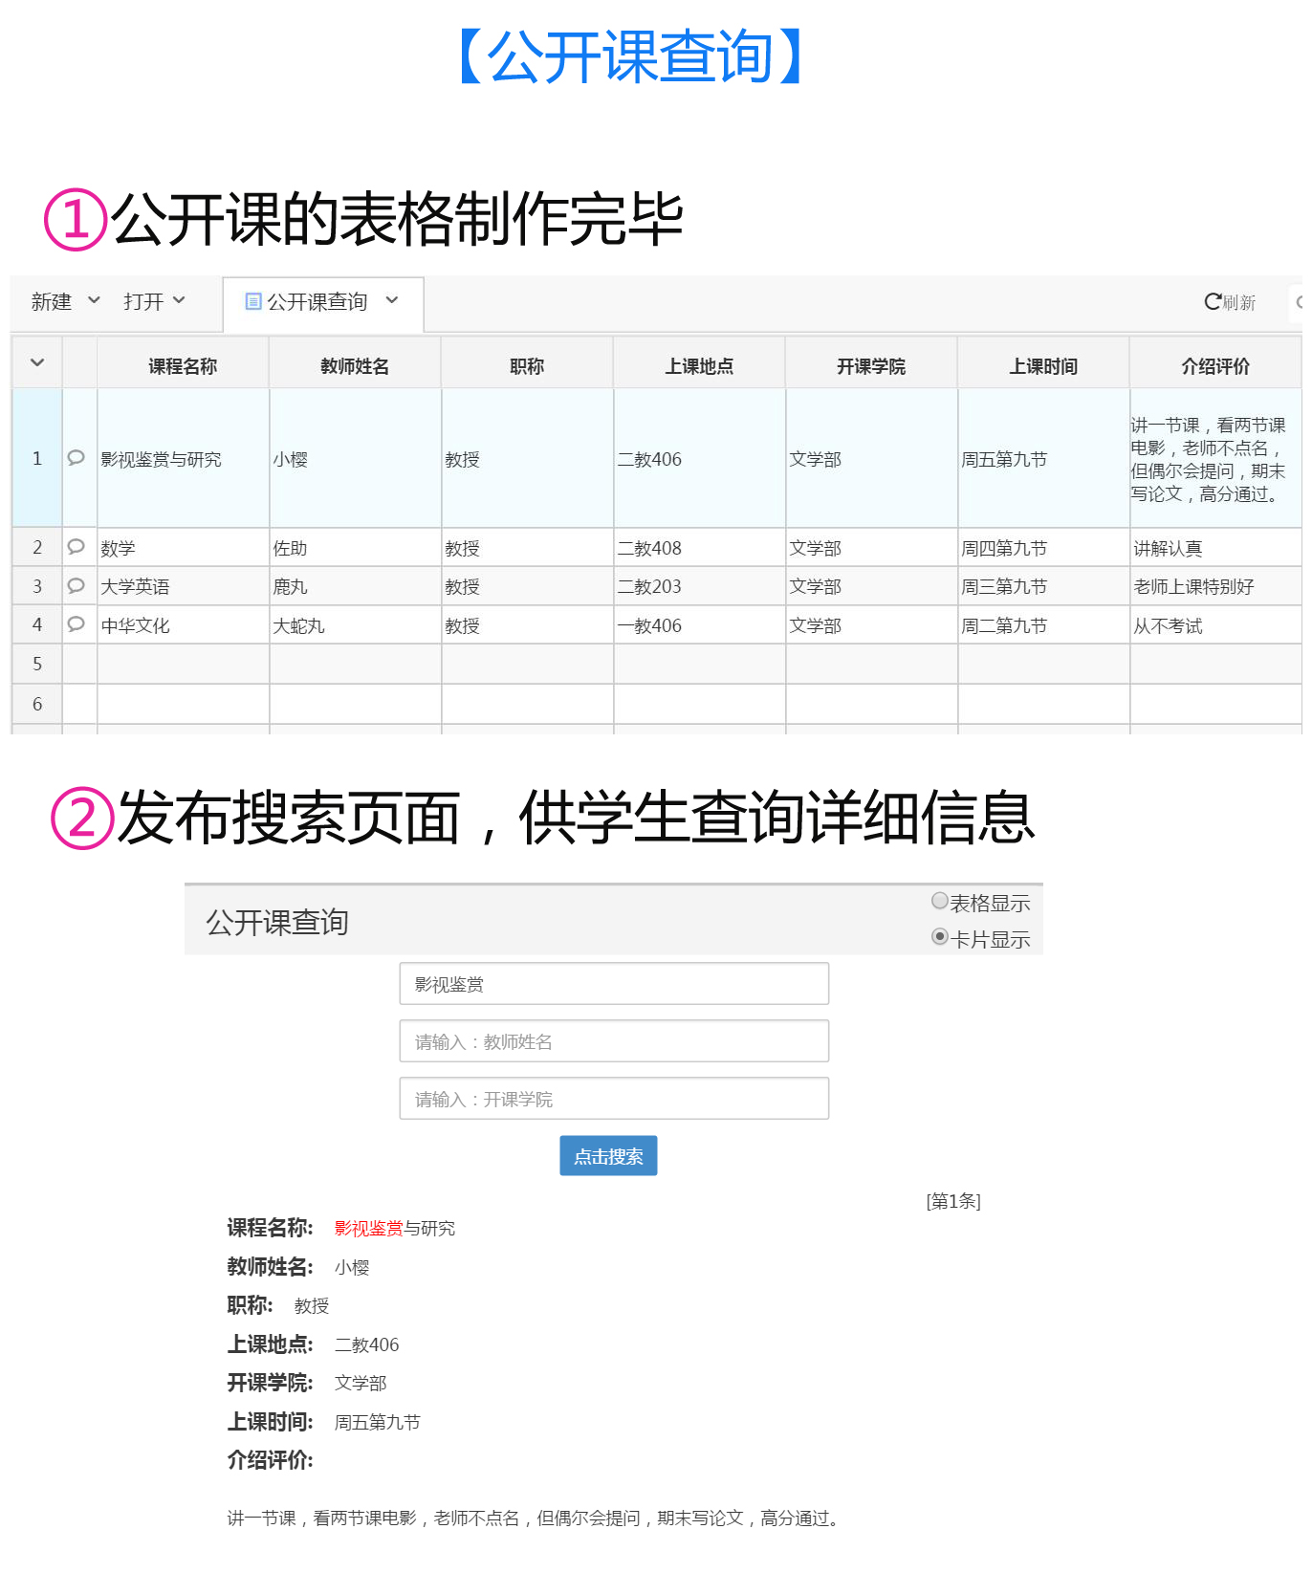Select the 表格显示 radio button
Image resolution: width=1312 pixels, height=1573 pixels.
coord(940,901)
